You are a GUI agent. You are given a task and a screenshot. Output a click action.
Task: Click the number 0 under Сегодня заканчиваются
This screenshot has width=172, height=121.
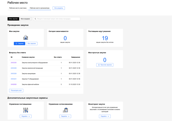pos(65,38)
